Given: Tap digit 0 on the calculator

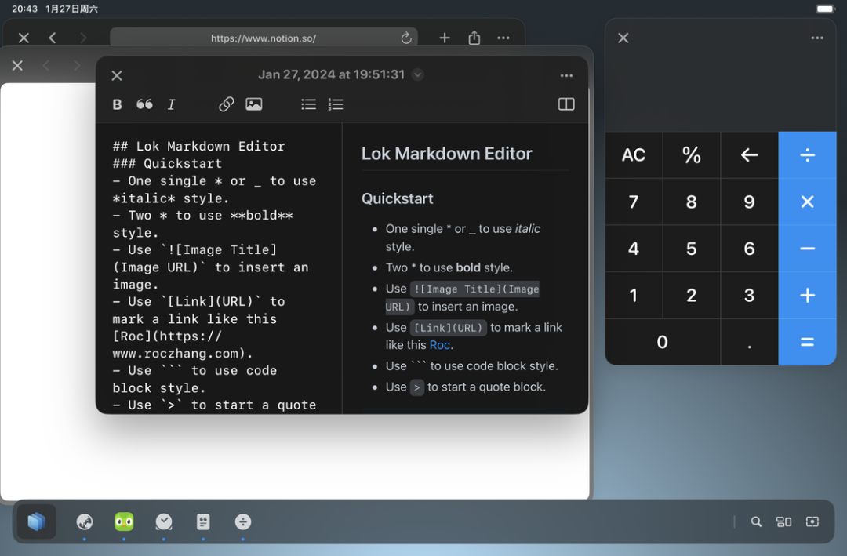Looking at the screenshot, I should coord(662,342).
